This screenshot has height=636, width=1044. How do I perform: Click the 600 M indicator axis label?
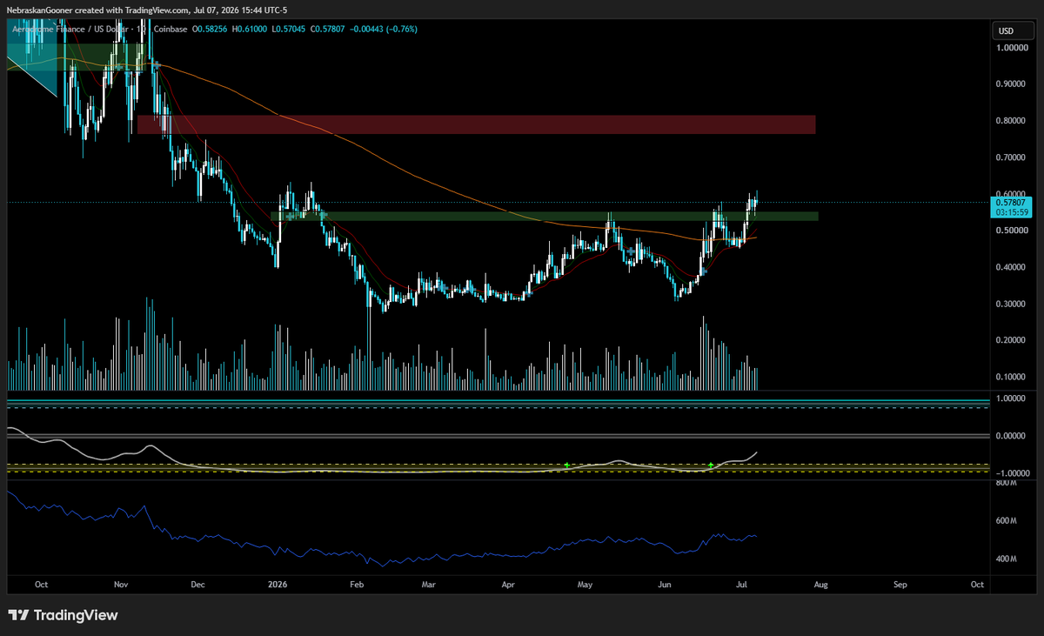pos(1006,520)
